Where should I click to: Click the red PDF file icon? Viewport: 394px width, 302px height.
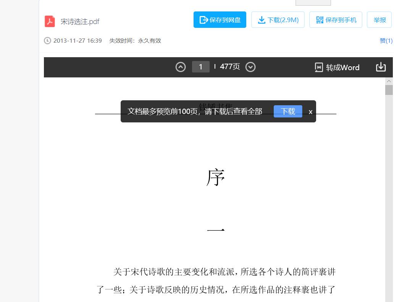tap(49, 22)
